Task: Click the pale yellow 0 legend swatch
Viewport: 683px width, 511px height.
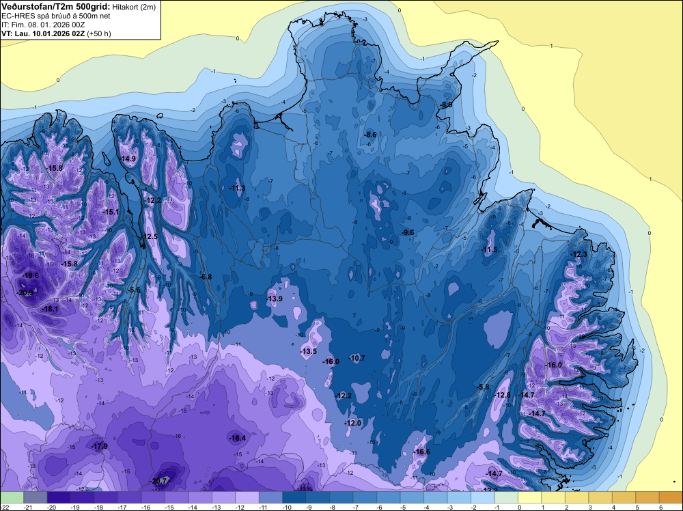Action: click(529, 497)
